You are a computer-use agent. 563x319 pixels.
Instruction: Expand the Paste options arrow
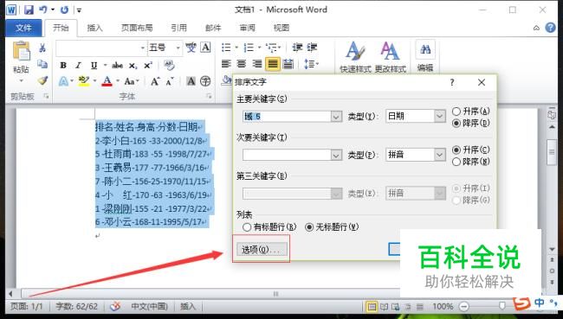click(21, 80)
